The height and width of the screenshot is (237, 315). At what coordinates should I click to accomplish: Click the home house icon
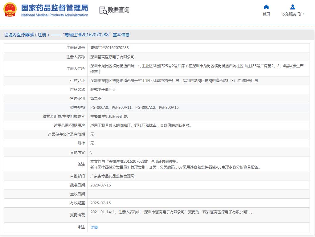[266, 7]
